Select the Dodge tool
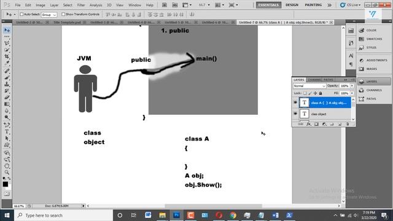Screen dimensions: 393x221 (7, 117)
